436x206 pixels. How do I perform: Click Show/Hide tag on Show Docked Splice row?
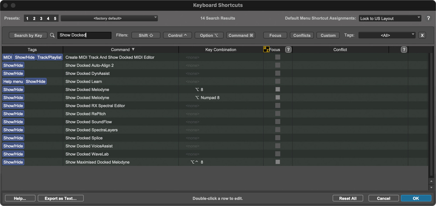[13, 138]
